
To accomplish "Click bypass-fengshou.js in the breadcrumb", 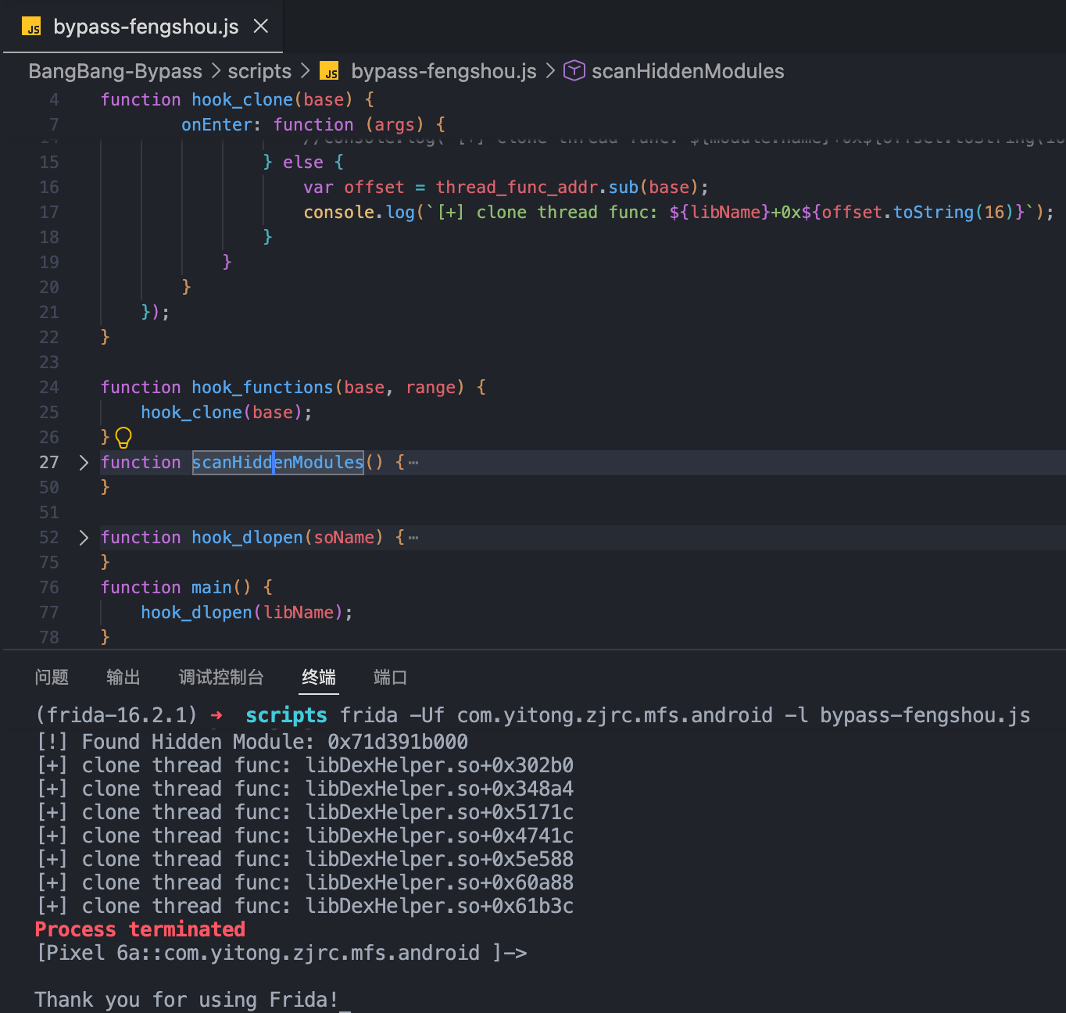I will click(444, 71).
